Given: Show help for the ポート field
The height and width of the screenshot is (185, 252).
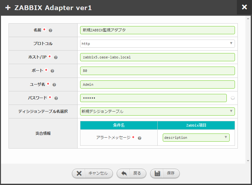Looking at the screenshot, I should pyautogui.click(x=52, y=71).
